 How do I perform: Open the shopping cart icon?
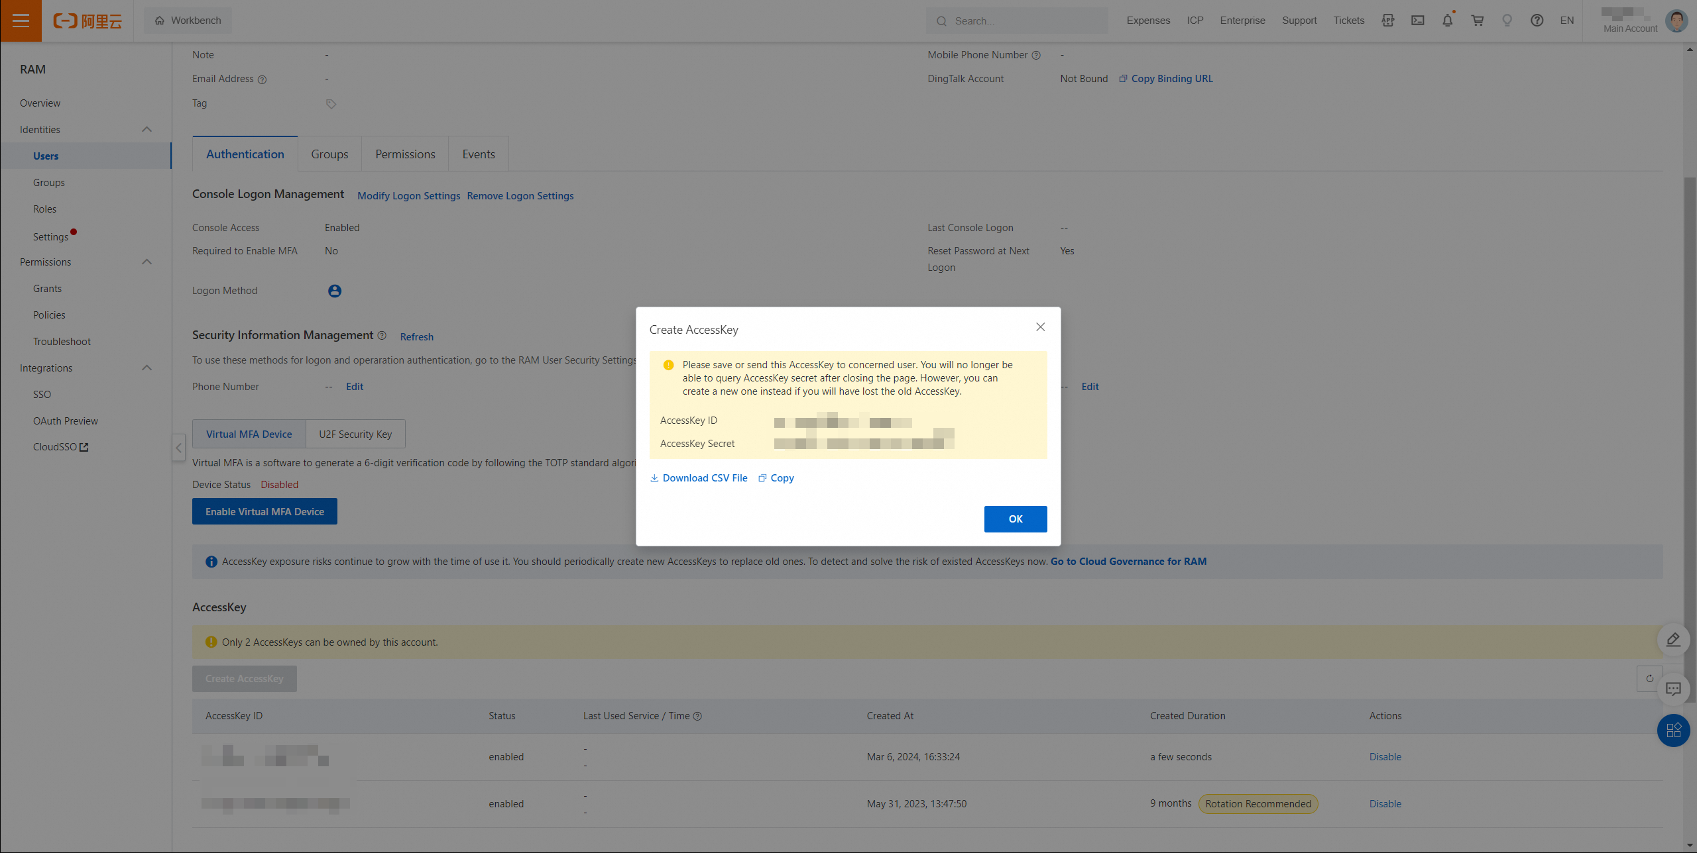click(x=1477, y=21)
